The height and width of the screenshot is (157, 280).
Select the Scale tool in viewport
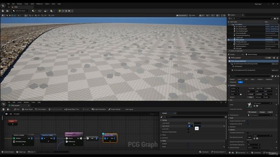pos(15,16)
